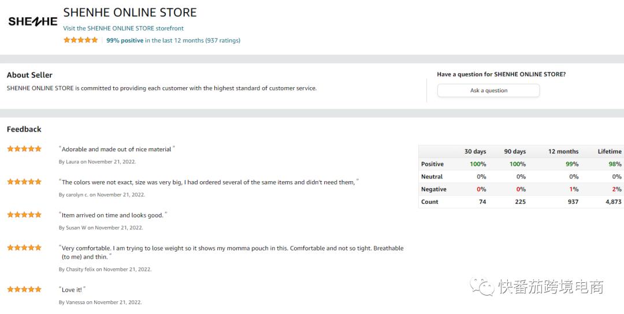The height and width of the screenshot is (314, 624).
Task: Click the Lifetime count value 4,873
Action: (x=613, y=202)
